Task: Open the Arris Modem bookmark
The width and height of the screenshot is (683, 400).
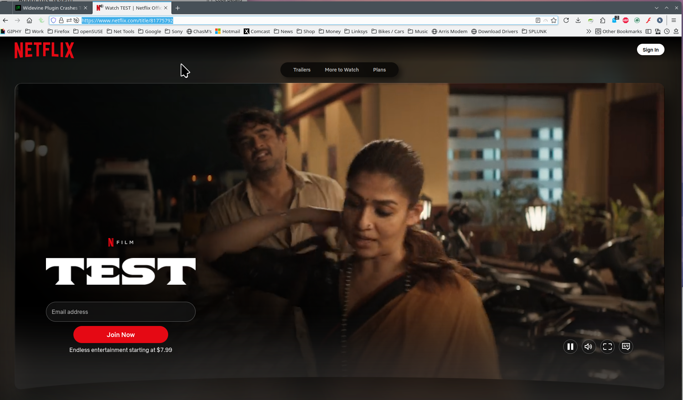Action: (450, 31)
